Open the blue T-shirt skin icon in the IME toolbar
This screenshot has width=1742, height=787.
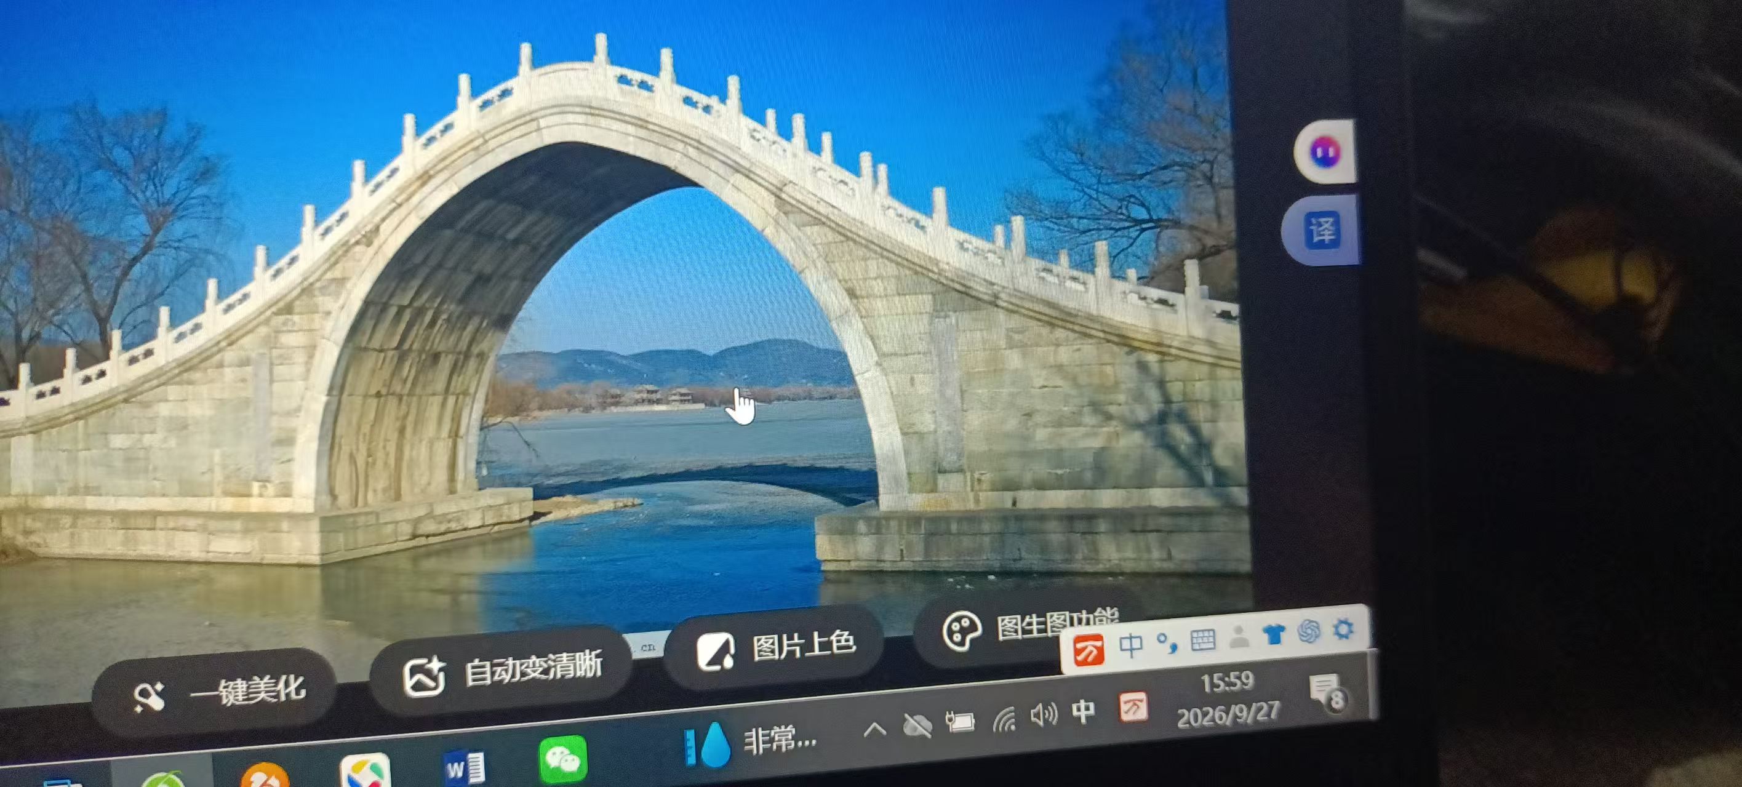coord(1273,634)
